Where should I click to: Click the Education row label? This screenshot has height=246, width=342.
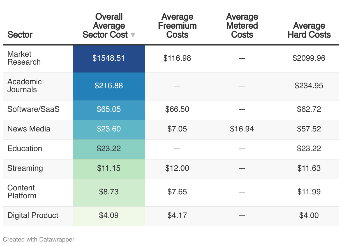click(x=25, y=149)
